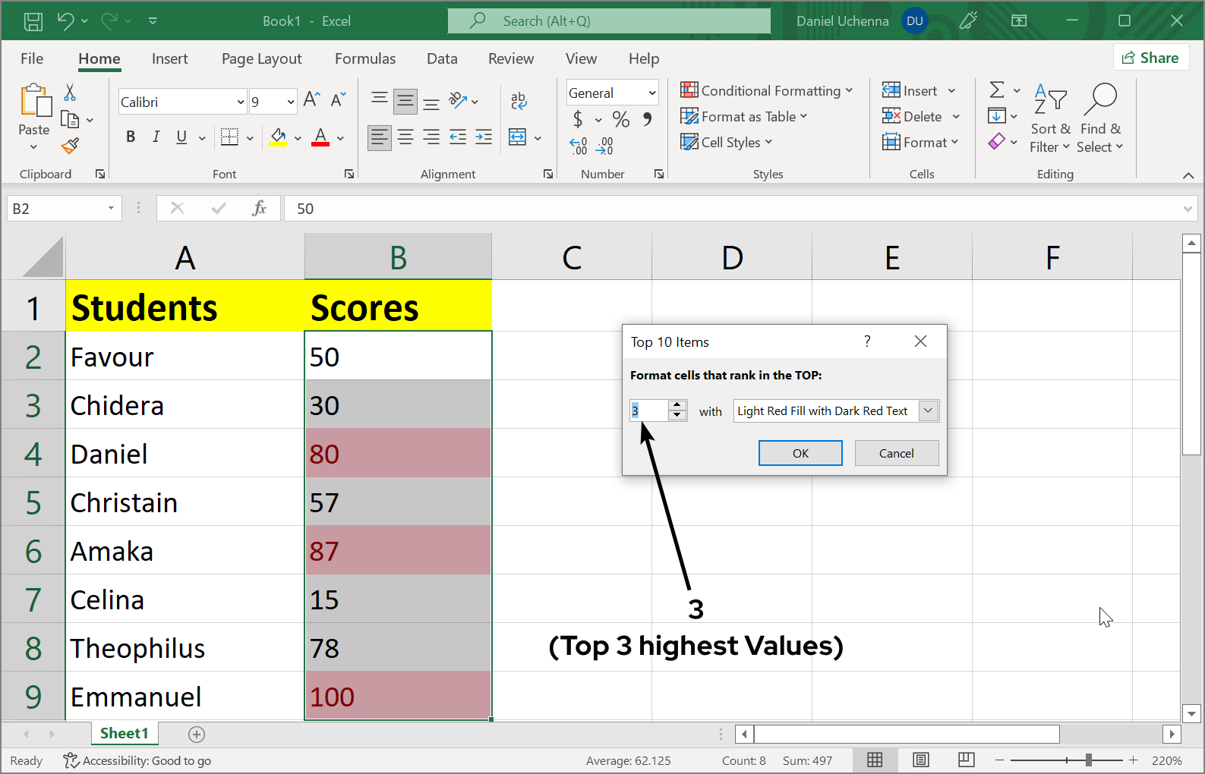This screenshot has height=774, width=1205.
Task: Switch to the Data tab
Action: pos(442,58)
